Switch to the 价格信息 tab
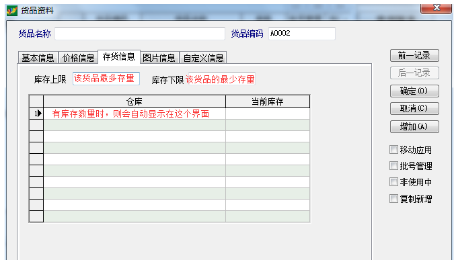454x260 pixels. [x=79, y=58]
